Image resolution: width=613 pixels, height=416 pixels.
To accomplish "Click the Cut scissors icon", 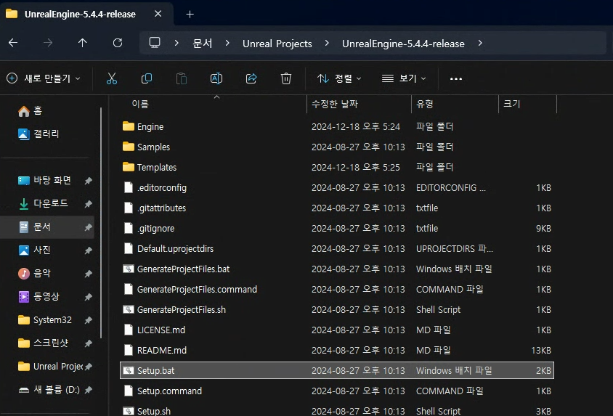I will click(112, 78).
